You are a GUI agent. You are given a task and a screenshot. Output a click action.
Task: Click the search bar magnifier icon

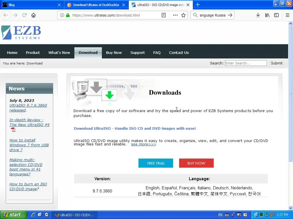coord(195,15)
